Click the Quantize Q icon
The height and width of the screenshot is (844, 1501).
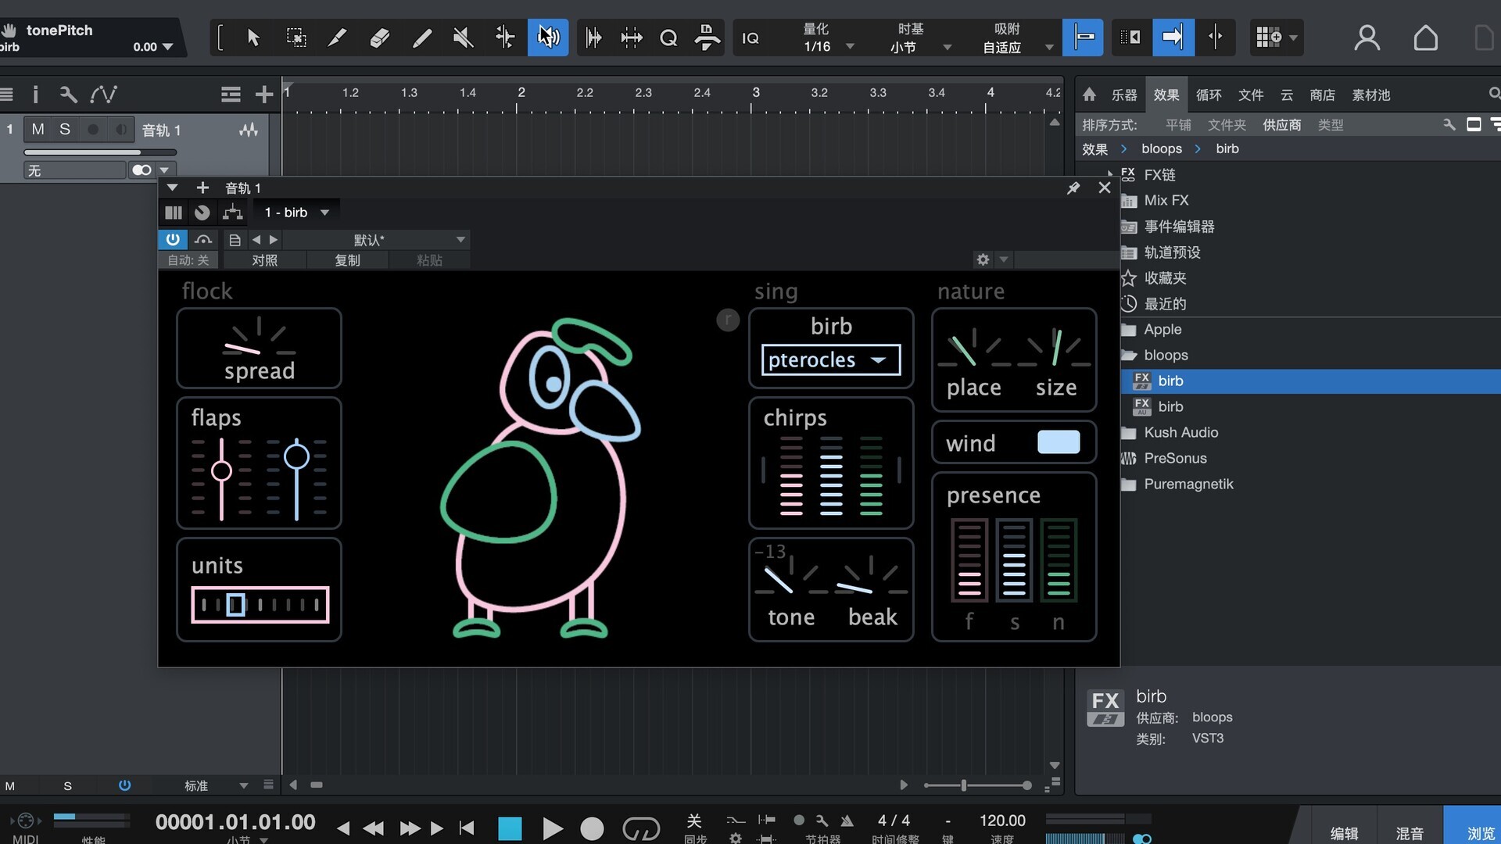668,38
